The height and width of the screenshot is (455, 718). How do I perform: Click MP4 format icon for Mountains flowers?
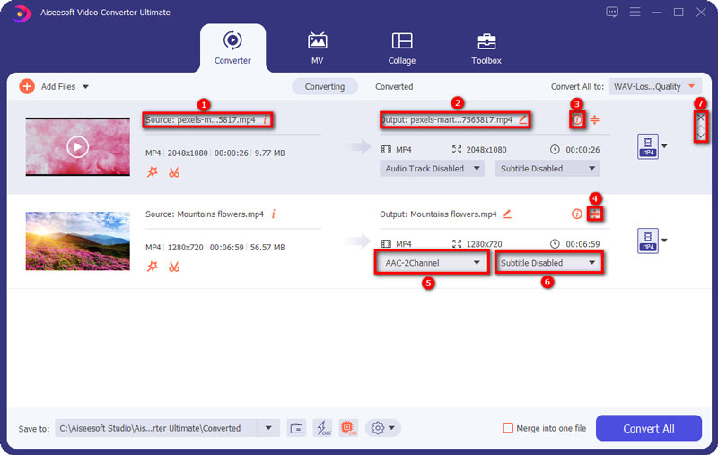(647, 241)
